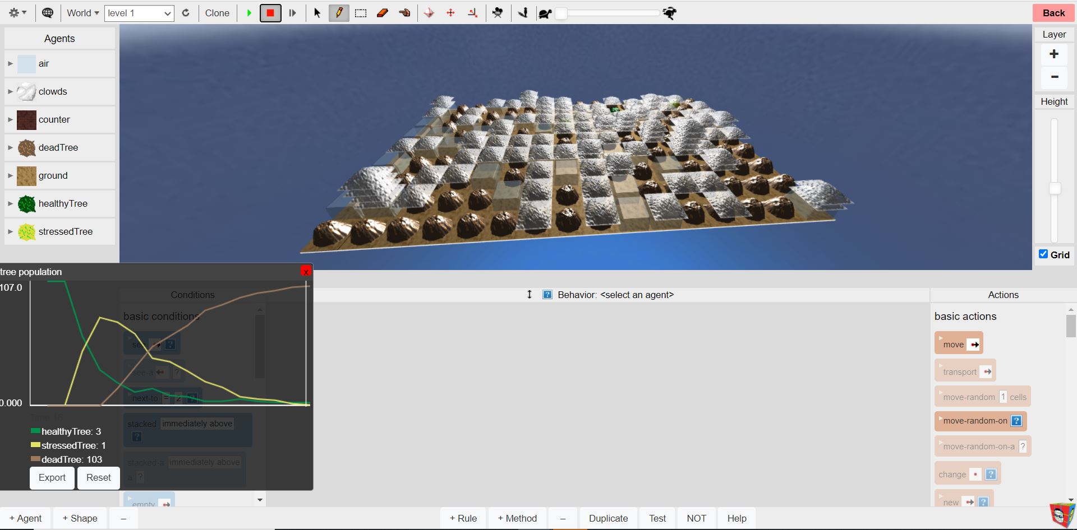Expand the air agent

point(10,63)
